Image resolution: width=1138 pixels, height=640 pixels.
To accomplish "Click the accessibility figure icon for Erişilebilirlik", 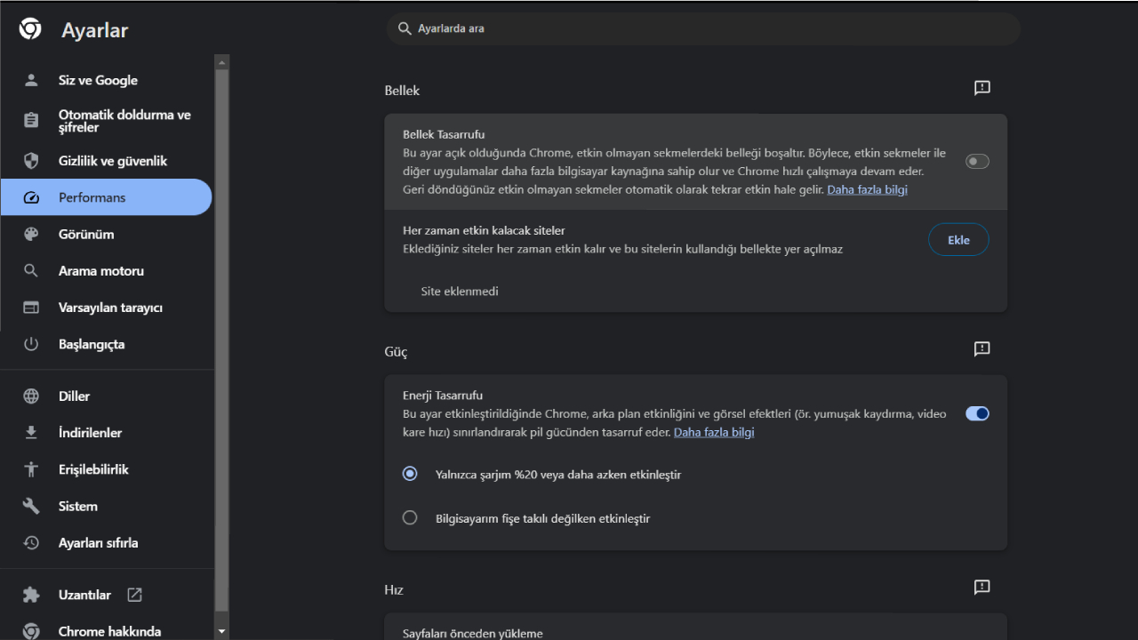I will [31, 469].
